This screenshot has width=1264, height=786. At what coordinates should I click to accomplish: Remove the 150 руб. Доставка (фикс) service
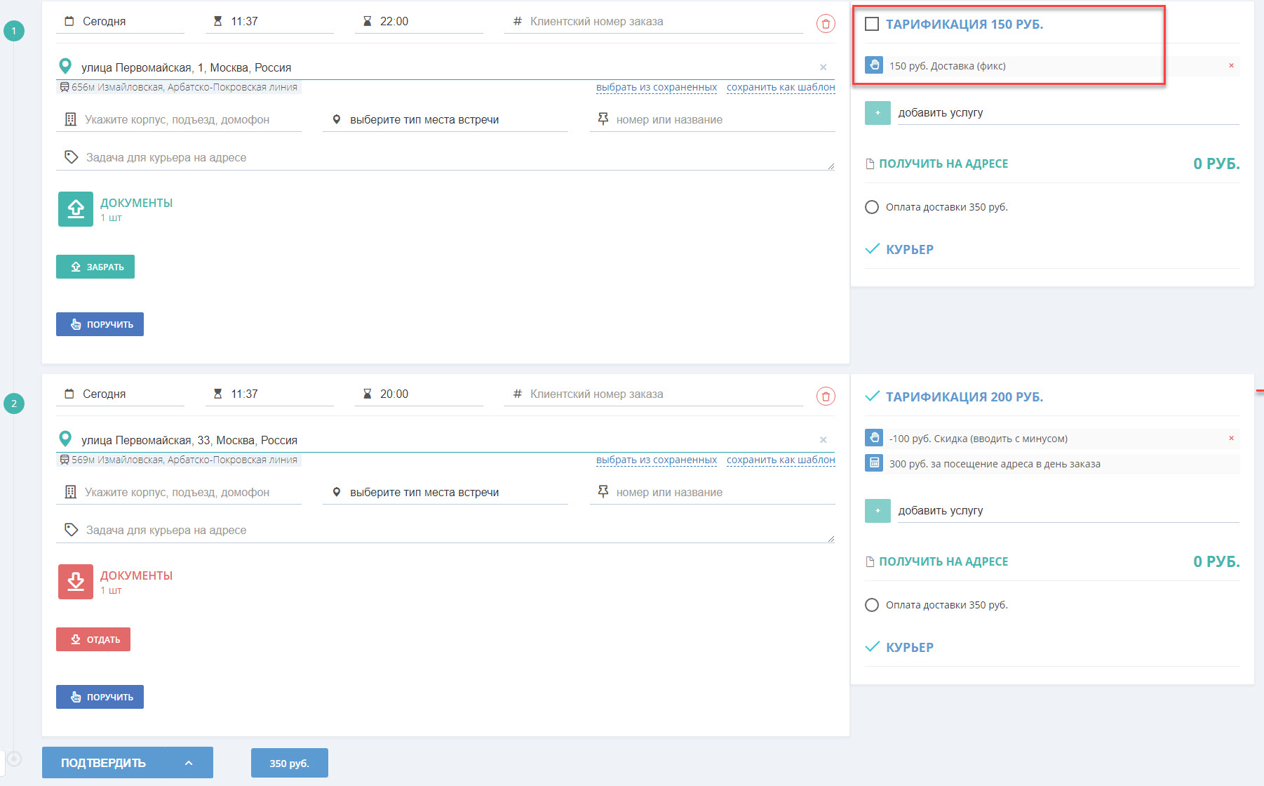point(1231,66)
